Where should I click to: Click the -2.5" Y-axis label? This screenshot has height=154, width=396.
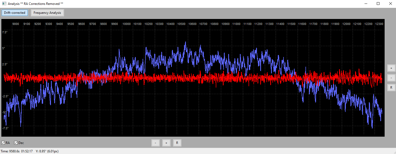coord(5,96)
